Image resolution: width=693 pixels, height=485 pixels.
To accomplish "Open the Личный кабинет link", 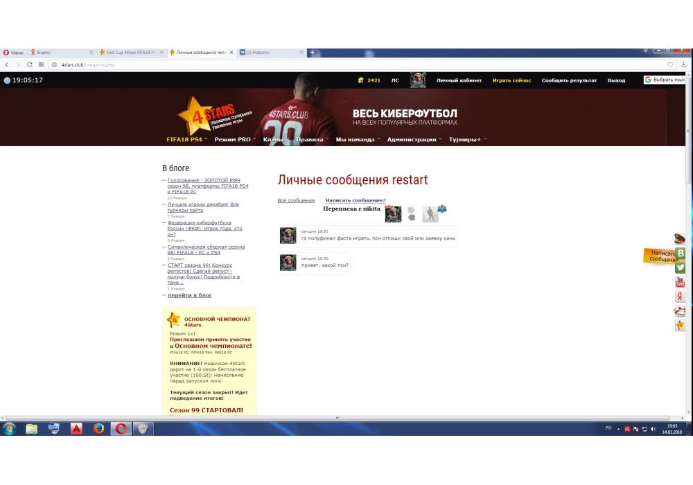I will tap(459, 80).
